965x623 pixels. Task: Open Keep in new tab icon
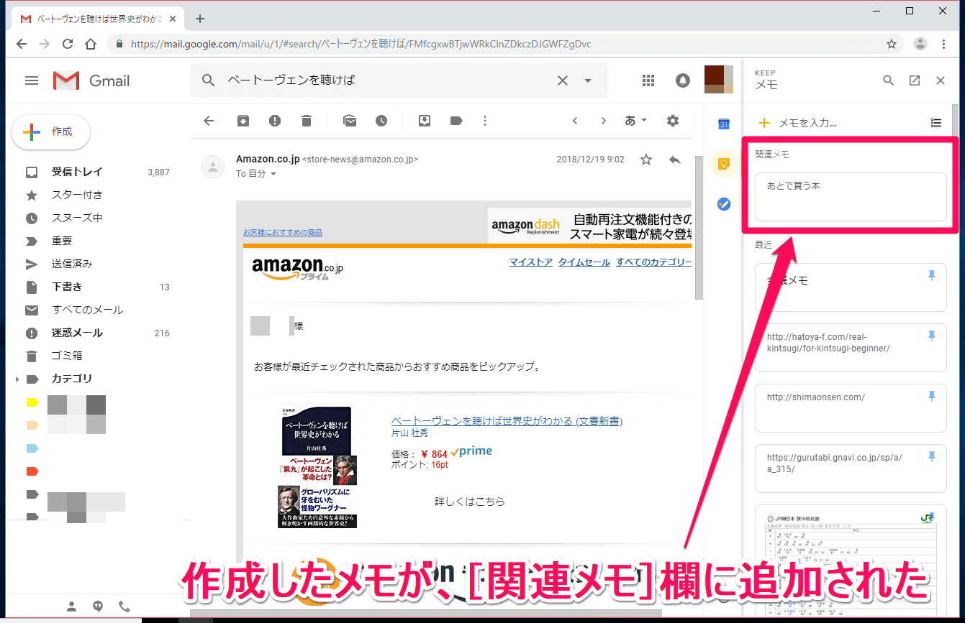pos(915,80)
